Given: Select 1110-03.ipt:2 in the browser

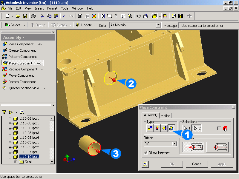Looking at the screenshot, I should [29, 147].
